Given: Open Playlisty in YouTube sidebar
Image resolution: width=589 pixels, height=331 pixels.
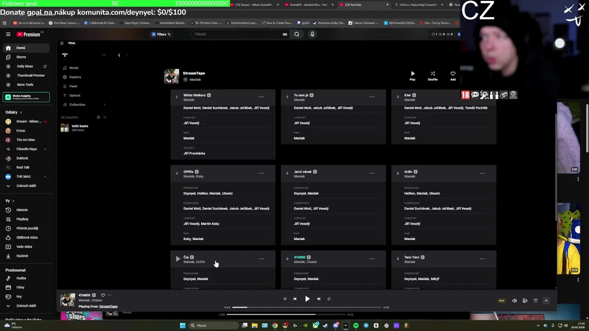Looking at the screenshot, I should pyautogui.click(x=26, y=219).
